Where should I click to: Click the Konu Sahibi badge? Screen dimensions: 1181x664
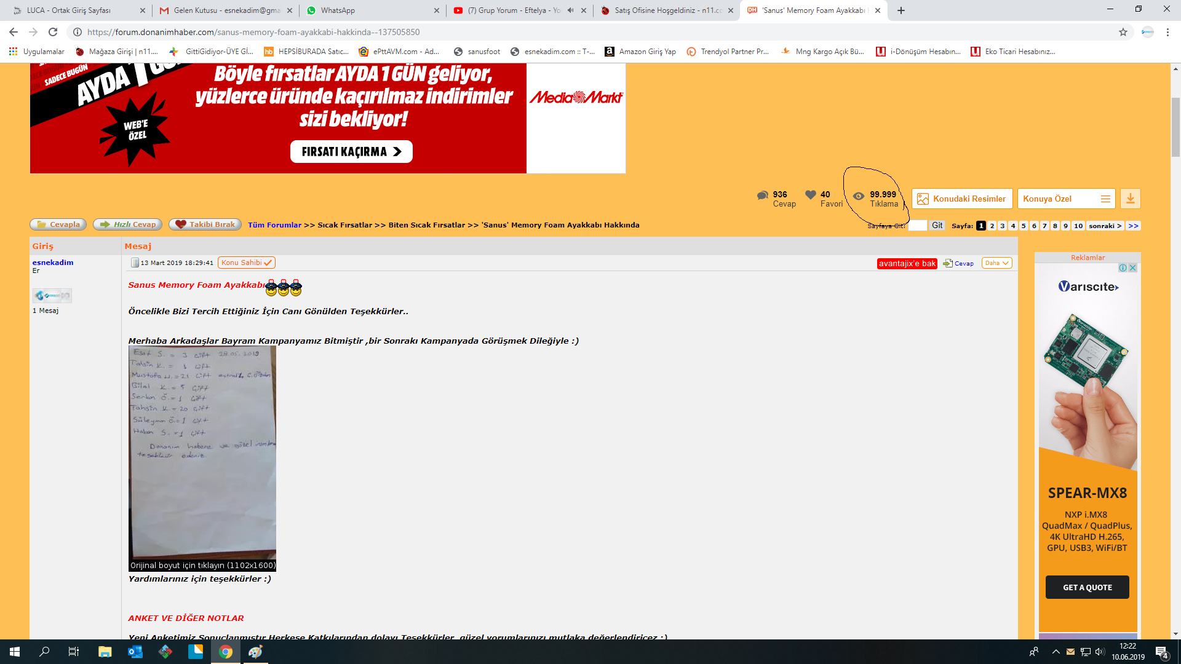tap(246, 263)
